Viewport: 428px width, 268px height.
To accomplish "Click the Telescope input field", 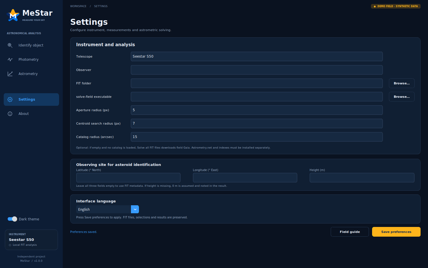I will point(257,56).
